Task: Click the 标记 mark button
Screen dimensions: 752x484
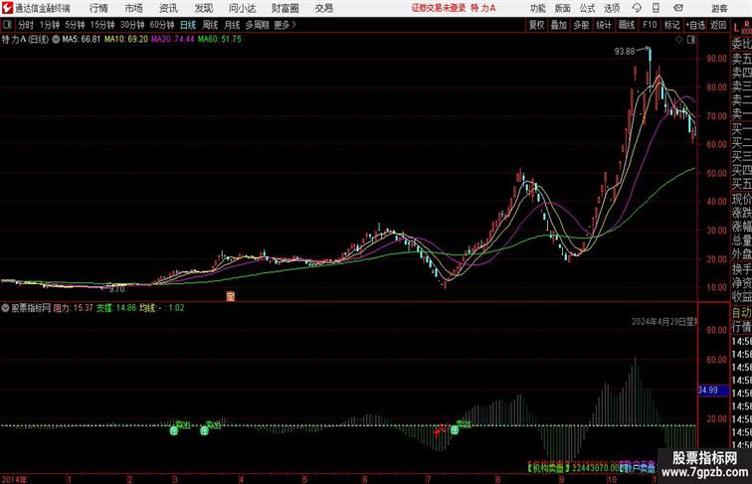Action: point(671,25)
